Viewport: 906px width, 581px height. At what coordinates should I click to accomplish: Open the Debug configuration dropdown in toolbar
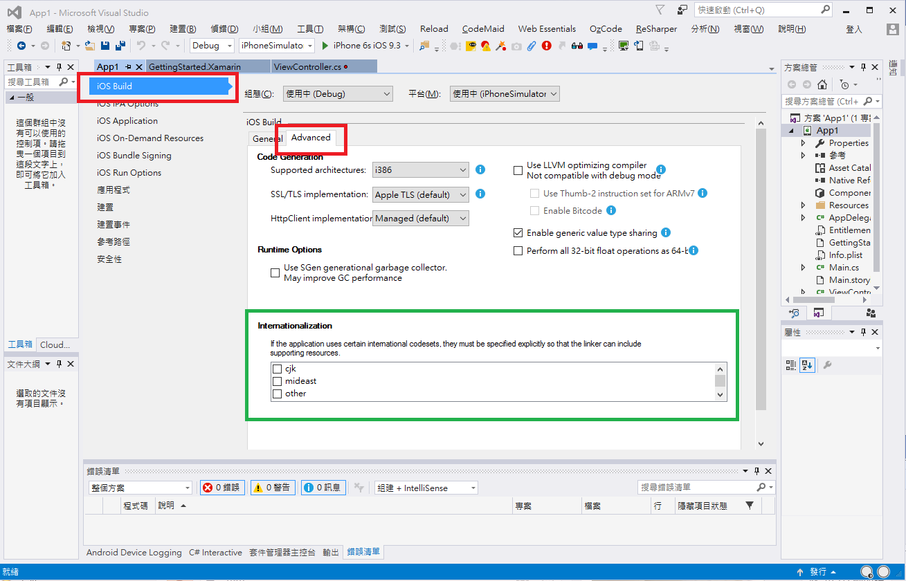tap(213, 46)
